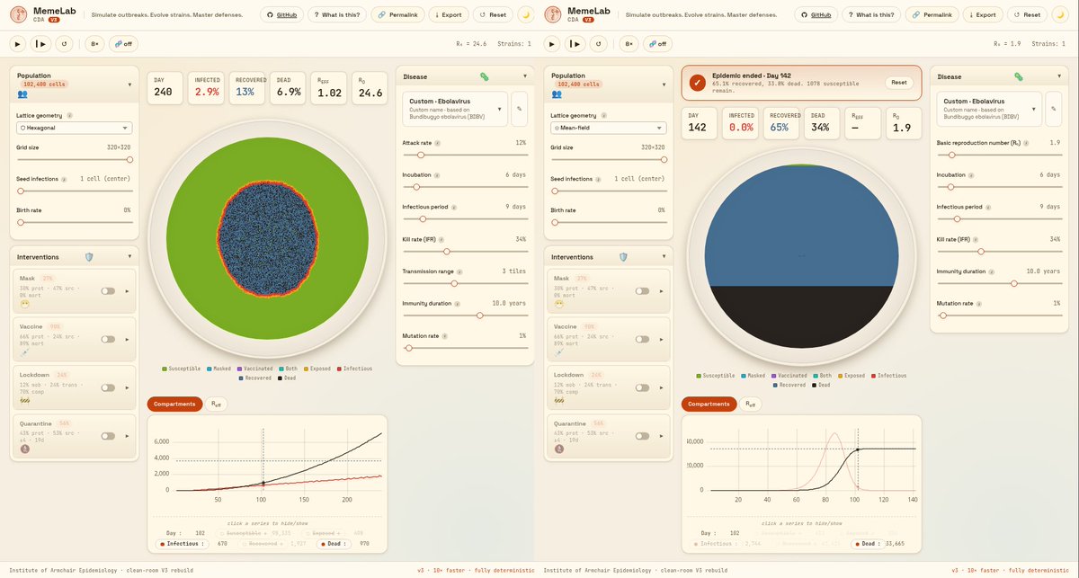1079x578 pixels.
Task: Expand Quarantine details arrow in right window
Action: (x=660, y=436)
